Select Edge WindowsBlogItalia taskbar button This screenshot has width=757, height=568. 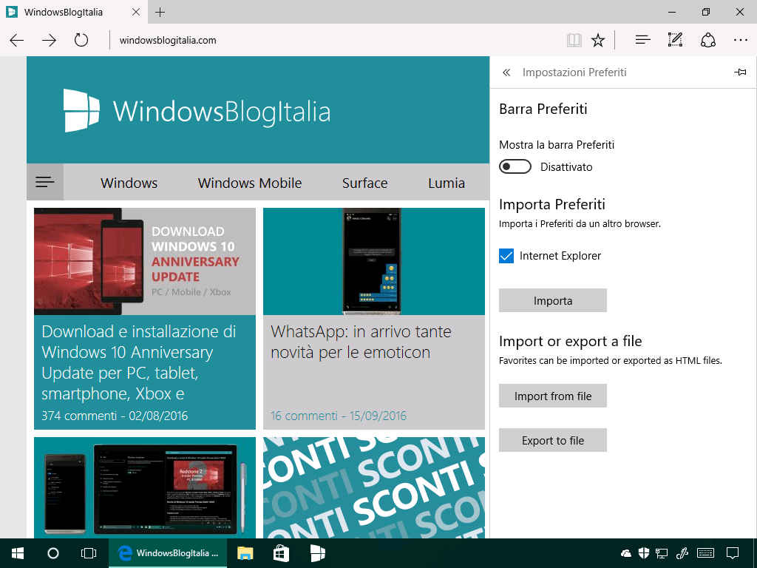168,553
